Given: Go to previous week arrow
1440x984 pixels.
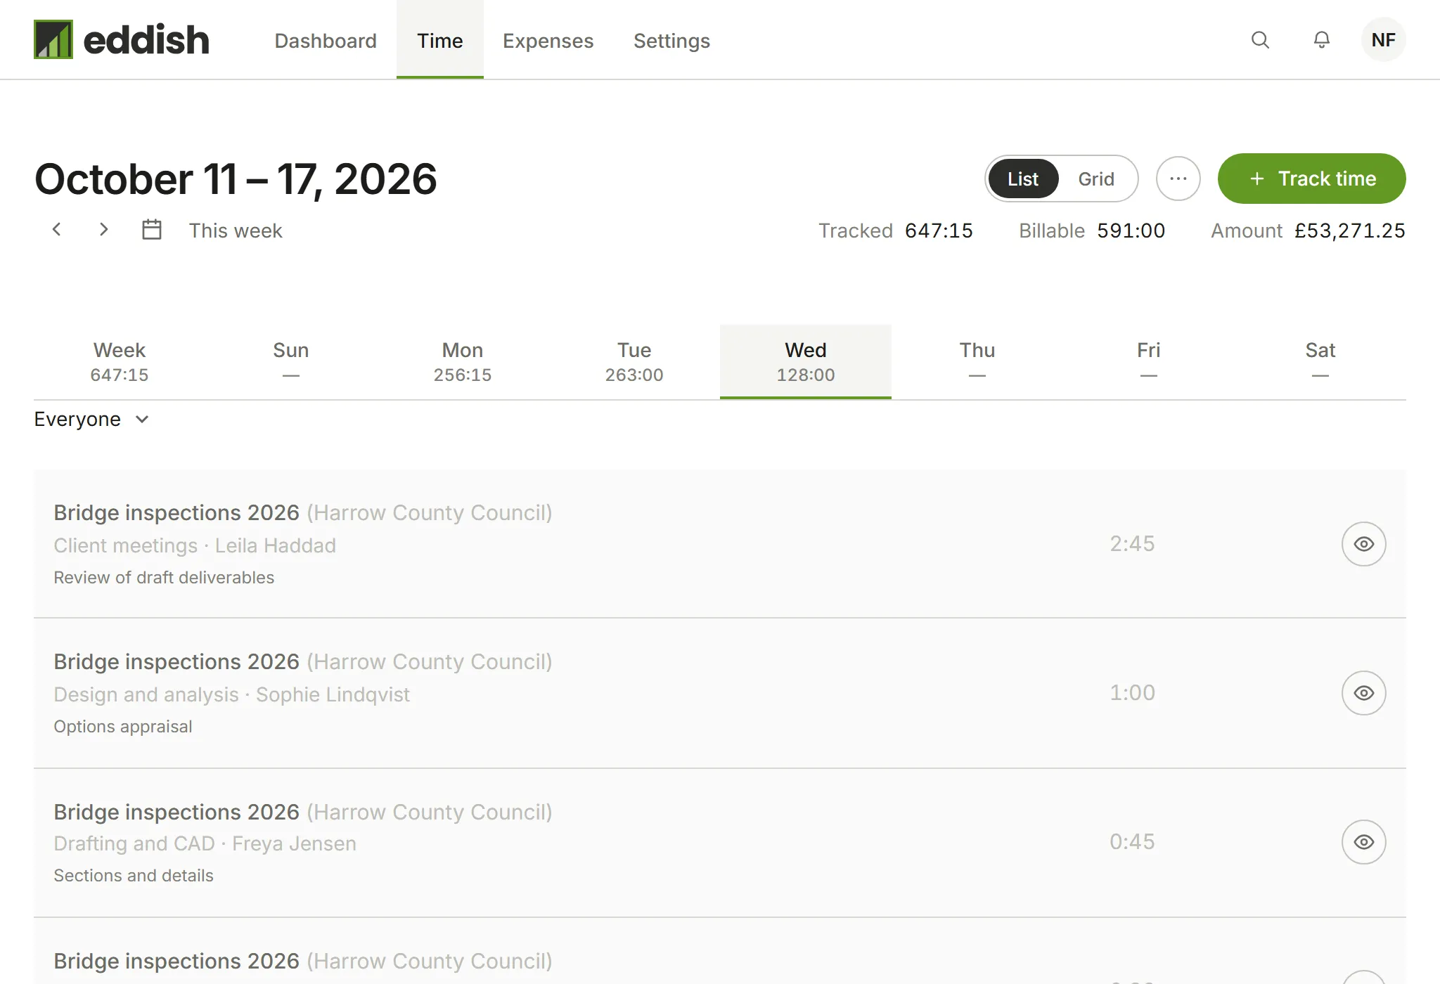Looking at the screenshot, I should point(57,230).
